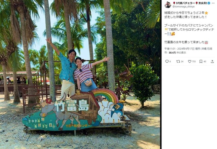Open the three-dot more options menu

[213, 3]
